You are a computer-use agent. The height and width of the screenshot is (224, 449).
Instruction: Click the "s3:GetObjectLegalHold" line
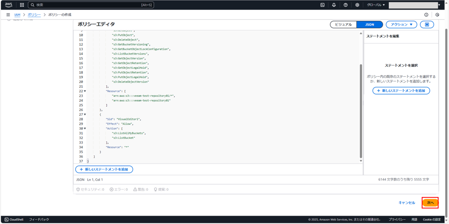pos(130,68)
